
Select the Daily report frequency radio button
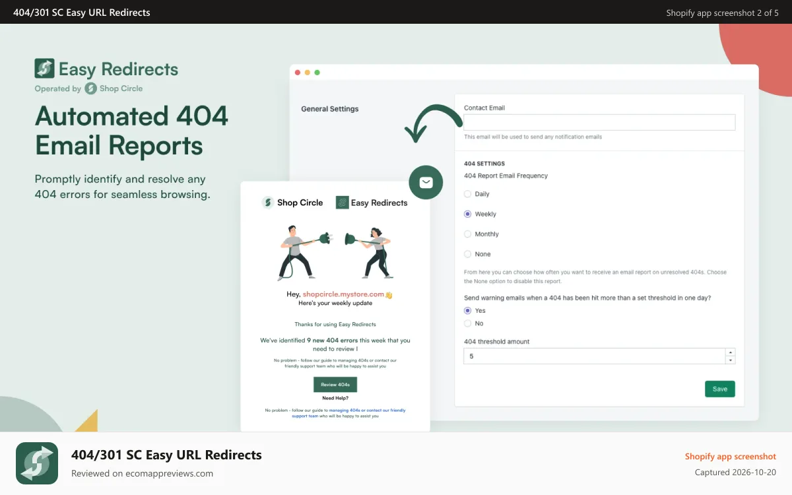(x=468, y=194)
